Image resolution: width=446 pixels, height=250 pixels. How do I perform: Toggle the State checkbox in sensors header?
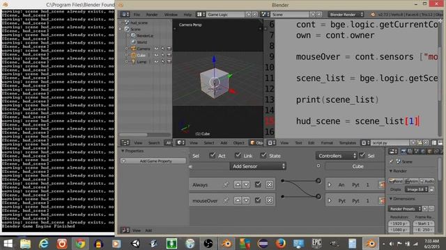click(263, 155)
